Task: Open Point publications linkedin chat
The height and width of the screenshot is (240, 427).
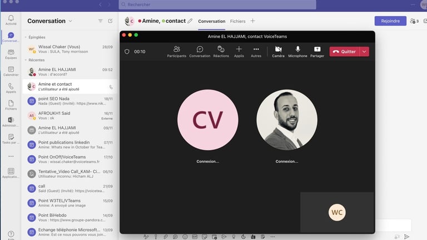Action: tap(70, 145)
